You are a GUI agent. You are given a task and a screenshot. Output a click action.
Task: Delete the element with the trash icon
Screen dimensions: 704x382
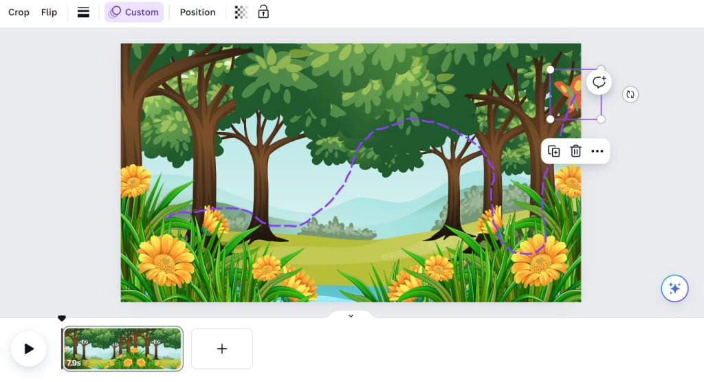coord(575,151)
